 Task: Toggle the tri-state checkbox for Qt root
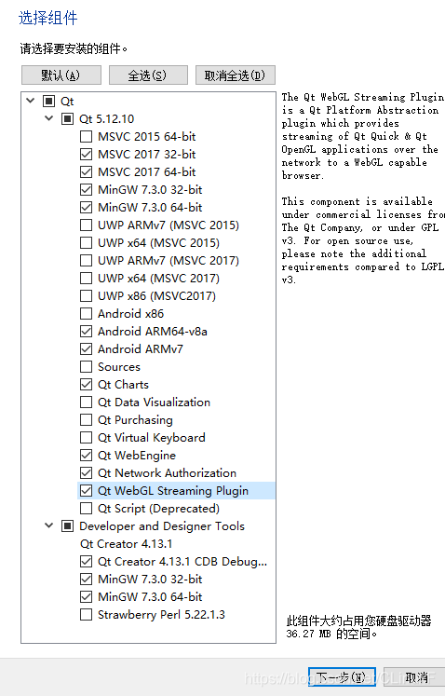click(x=48, y=102)
